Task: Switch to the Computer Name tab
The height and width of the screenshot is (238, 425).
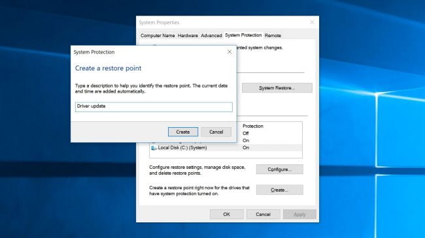Action: (x=158, y=35)
